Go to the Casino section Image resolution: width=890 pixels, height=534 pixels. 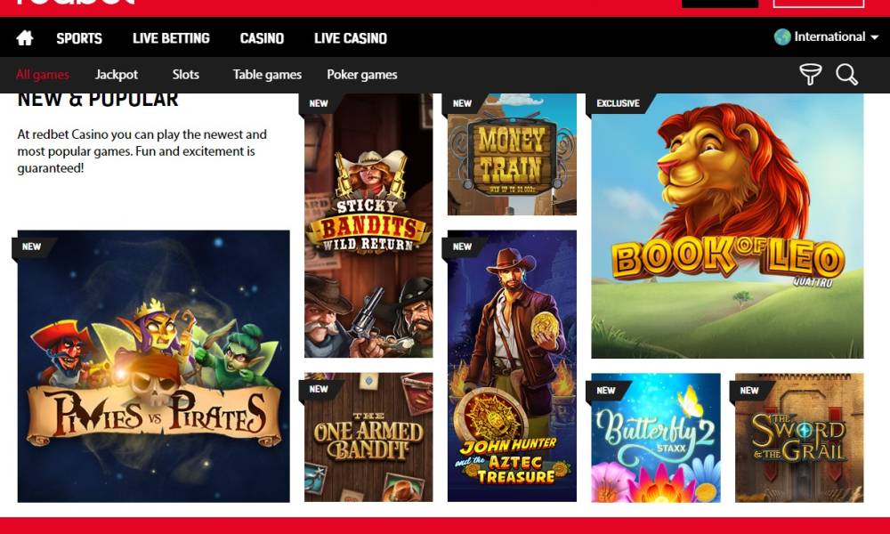click(262, 38)
